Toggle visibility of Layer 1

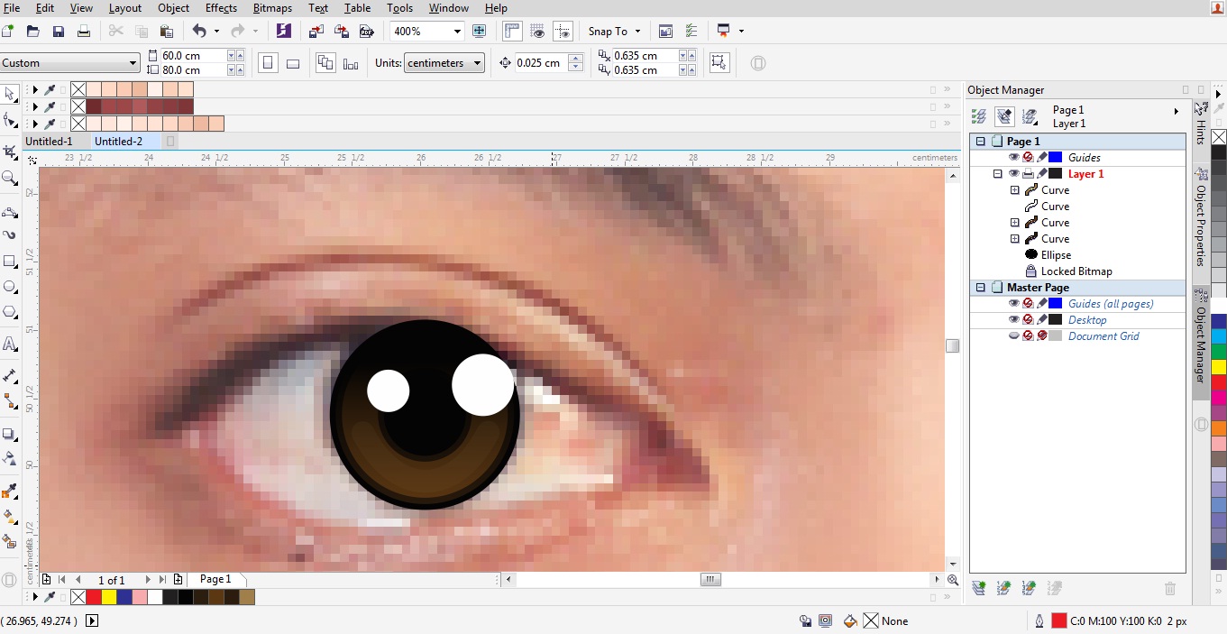(1014, 174)
